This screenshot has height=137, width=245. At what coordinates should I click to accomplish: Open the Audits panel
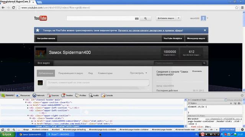(94, 96)
